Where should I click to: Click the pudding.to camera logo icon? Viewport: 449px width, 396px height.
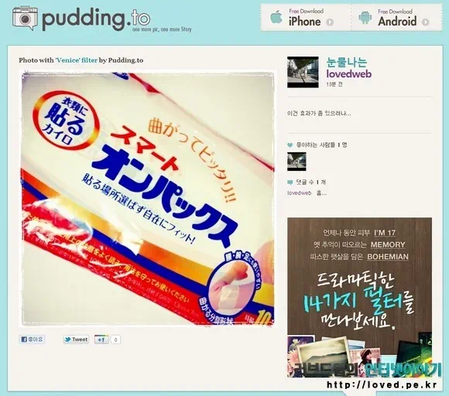[x=25, y=19]
